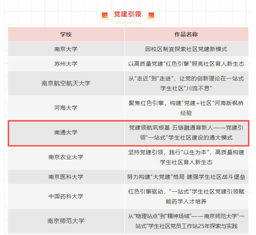256x235 pixels.
Task: Click the 从"物理站点"到"精神场域" work title
Action: tap(186, 221)
